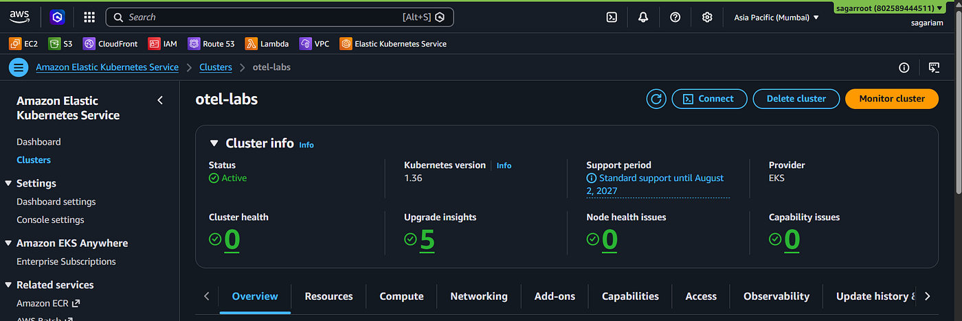Select Clusters in the sidebar
Image resolution: width=962 pixels, height=321 pixels.
coord(34,160)
